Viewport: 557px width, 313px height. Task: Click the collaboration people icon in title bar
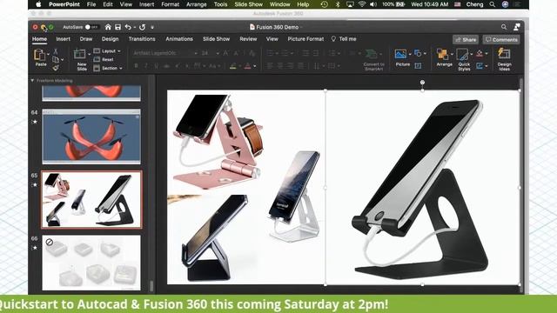point(517,27)
